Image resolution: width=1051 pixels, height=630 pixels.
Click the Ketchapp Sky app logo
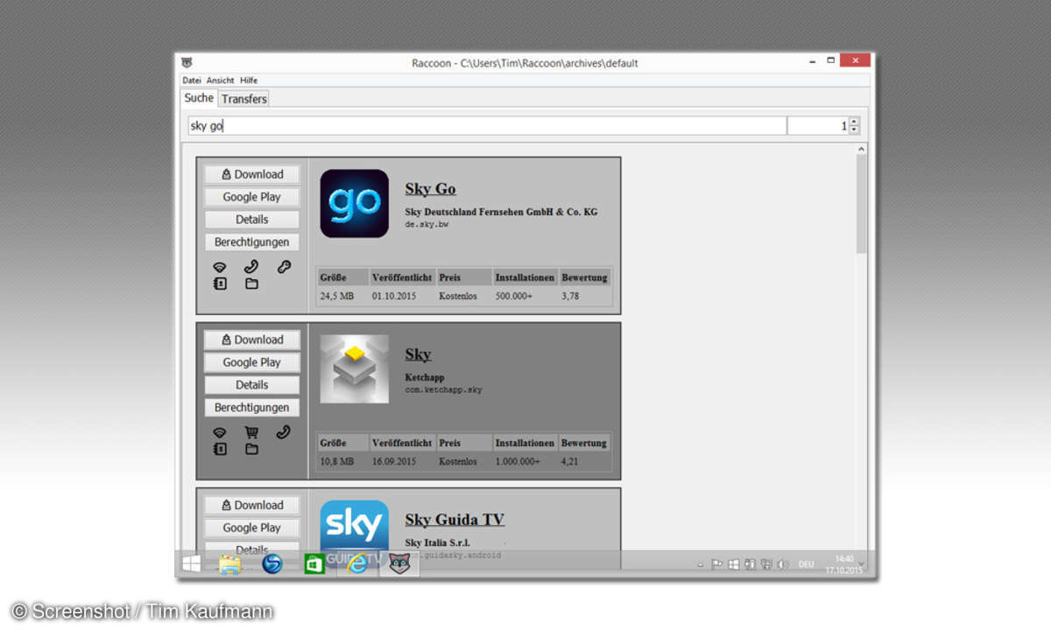[x=355, y=369]
